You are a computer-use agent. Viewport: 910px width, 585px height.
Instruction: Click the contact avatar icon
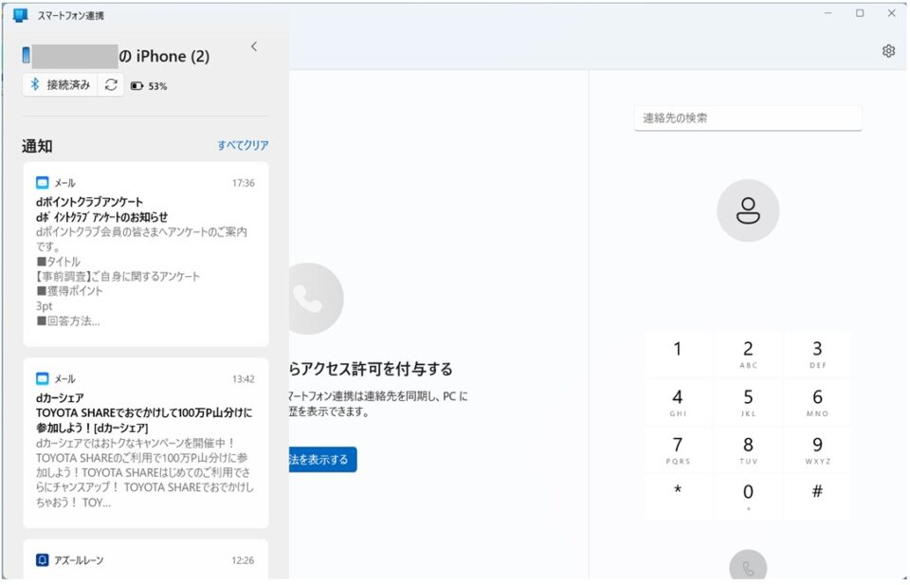click(748, 210)
